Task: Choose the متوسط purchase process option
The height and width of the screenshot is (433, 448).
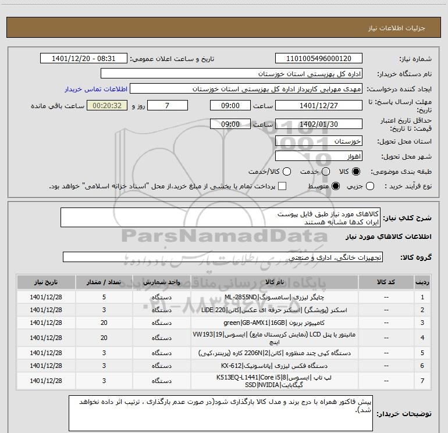Action: (336, 186)
